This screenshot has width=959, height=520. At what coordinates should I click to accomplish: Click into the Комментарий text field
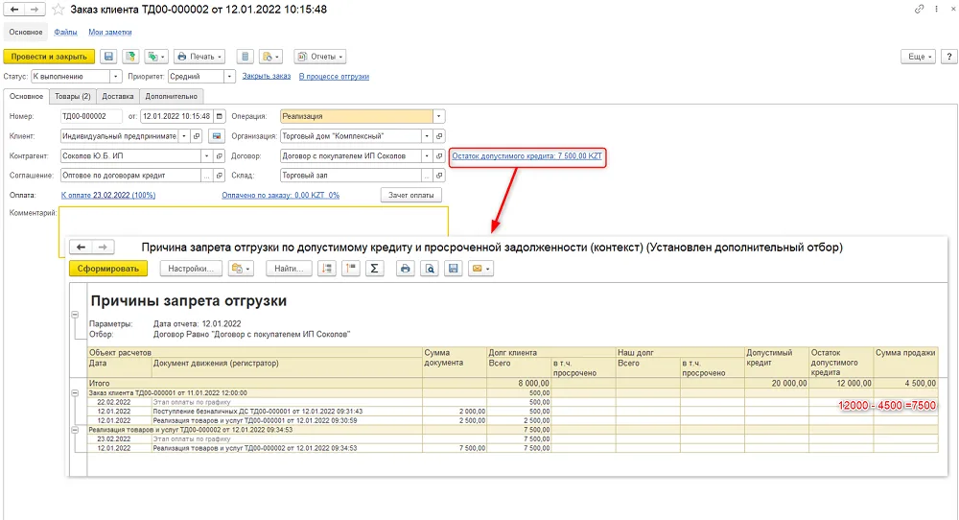(254, 222)
